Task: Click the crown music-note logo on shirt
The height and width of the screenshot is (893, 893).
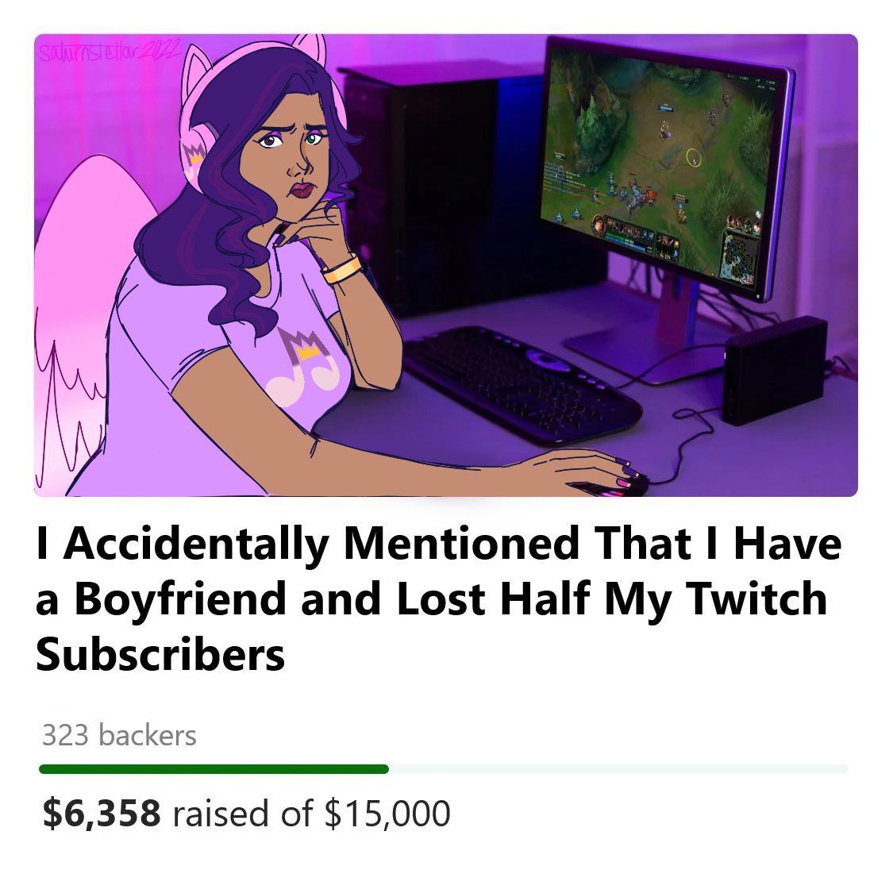Action: 303,366
